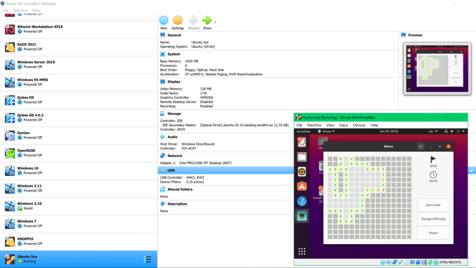Click the USB section header
This screenshot has width=476, height=268.
click(x=226, y=171)
